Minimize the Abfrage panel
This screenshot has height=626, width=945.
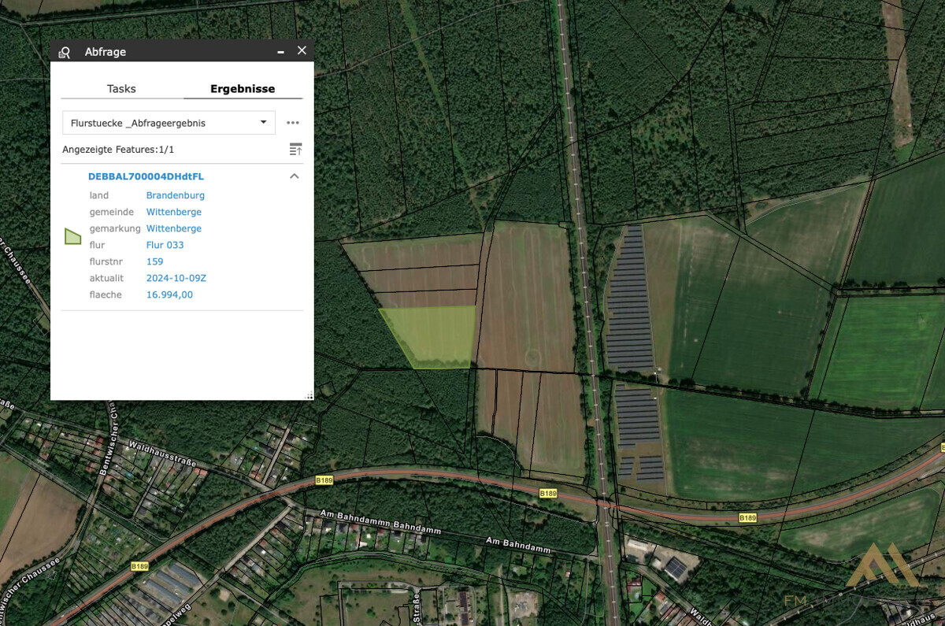click(x=280, y=51)
